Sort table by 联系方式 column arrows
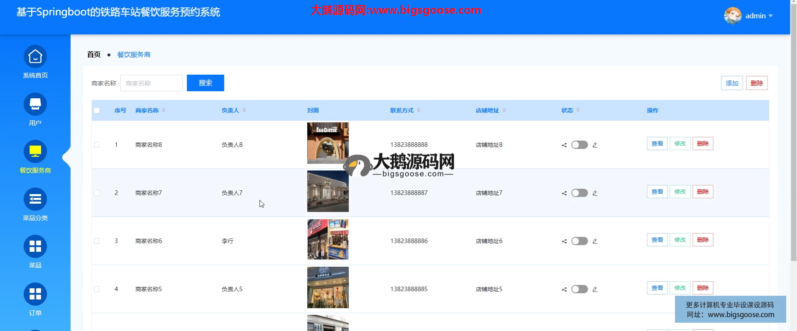The height and width of the screenshot is (331, 797). pyautogui.click(x=418, y=110)
